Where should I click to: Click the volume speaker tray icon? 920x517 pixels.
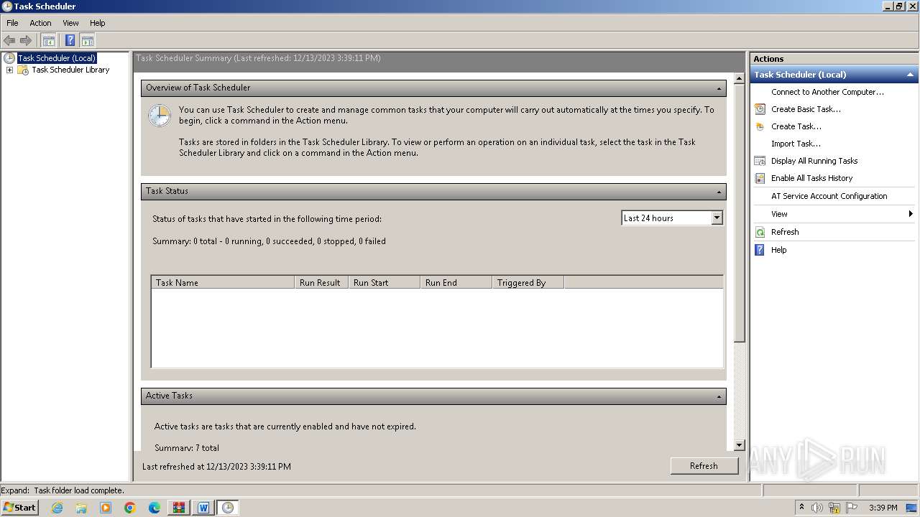pyautogui.click(x=817, y=508)
